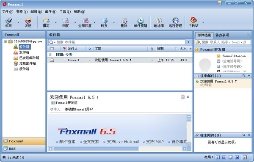
Task: Collapse the 日期: 今天 date group
Action: [x=50, y=55]
